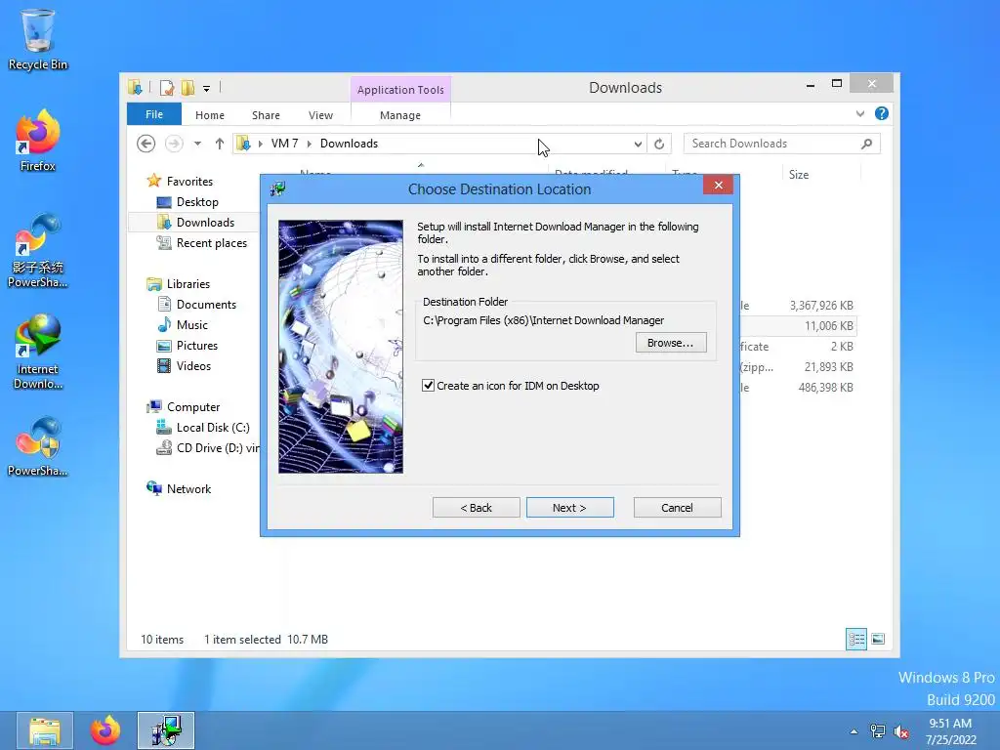Launch Firefox desktop shortcut
This screenshot has width=1000, height=750.
(x=38, y=141)
